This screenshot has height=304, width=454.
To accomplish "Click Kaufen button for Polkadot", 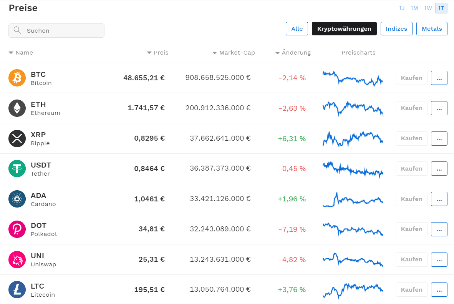I will (411, 229).
